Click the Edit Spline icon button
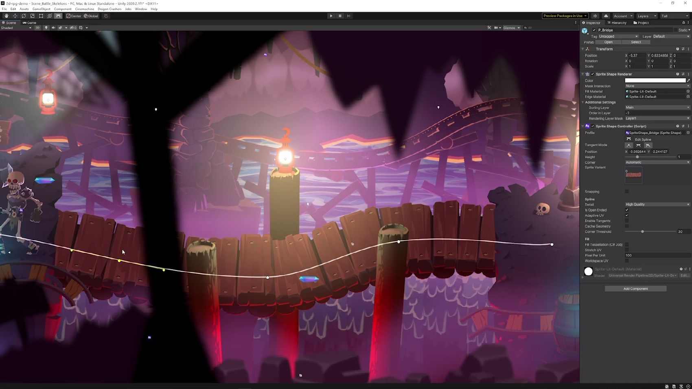Screen dimensions: 692x389 (629, 139)
